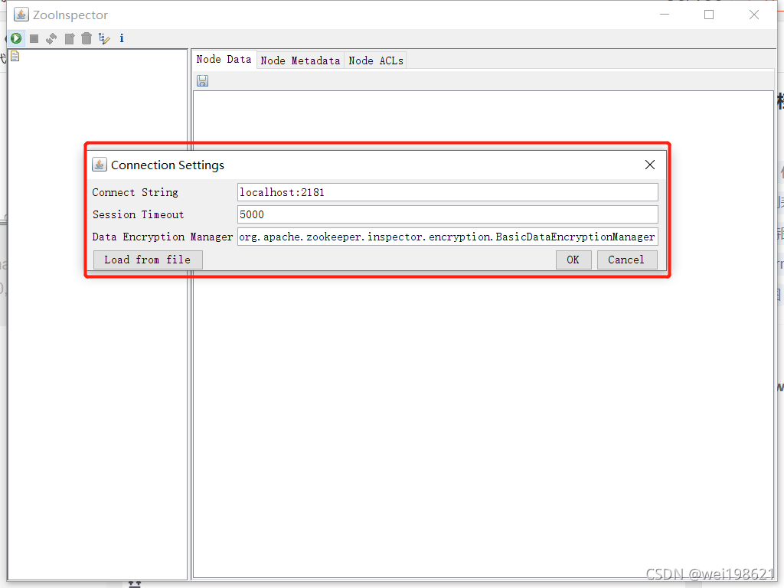Switch to the Node Data tab
The image size is (784, 588).
click(224, 60)
